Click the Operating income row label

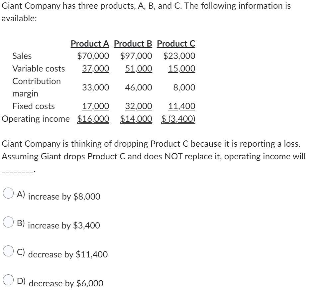click(36, 119)
